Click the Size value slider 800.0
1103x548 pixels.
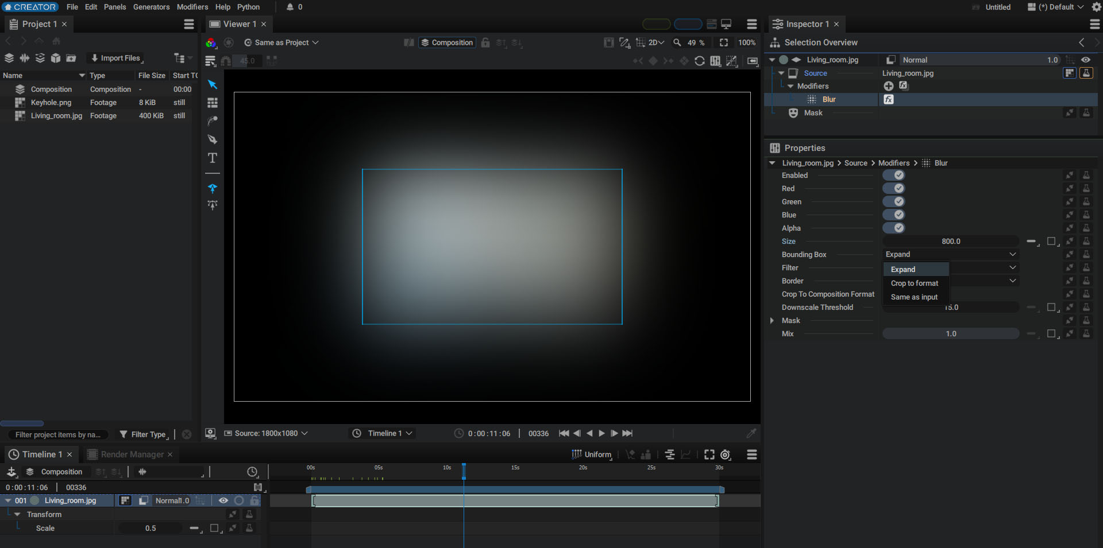(x=951, y=241)
